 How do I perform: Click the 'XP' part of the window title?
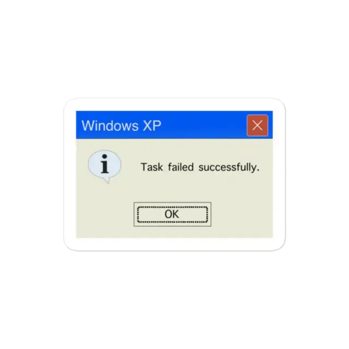[152, 125]
